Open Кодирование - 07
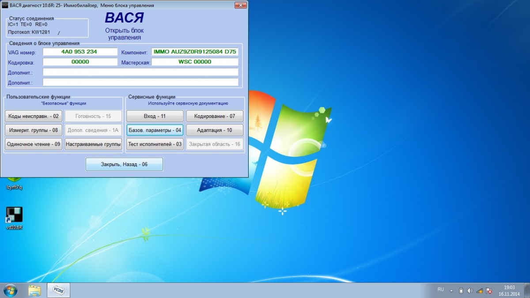 click(215, 116)
